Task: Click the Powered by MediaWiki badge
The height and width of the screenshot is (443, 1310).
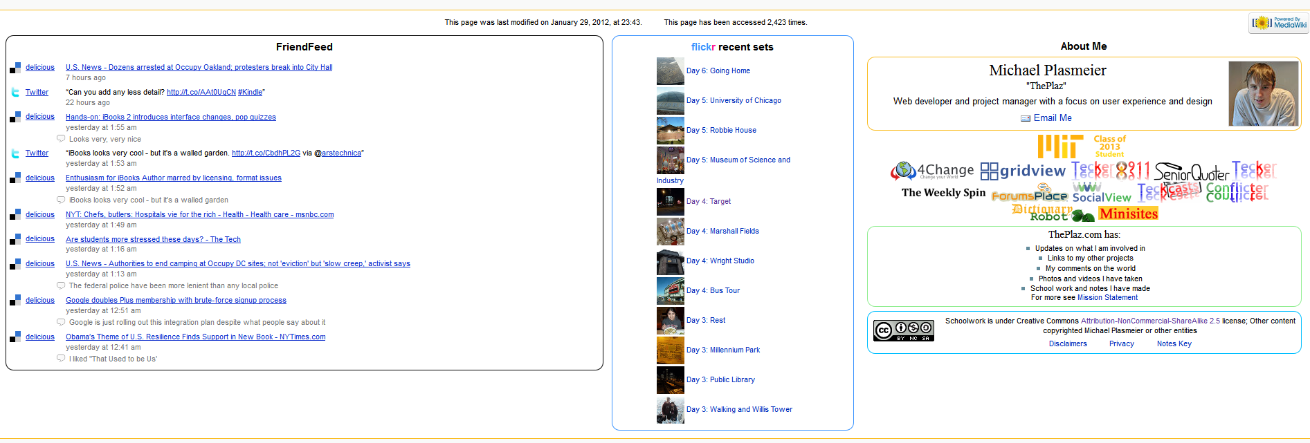Action: (1279, 23)
